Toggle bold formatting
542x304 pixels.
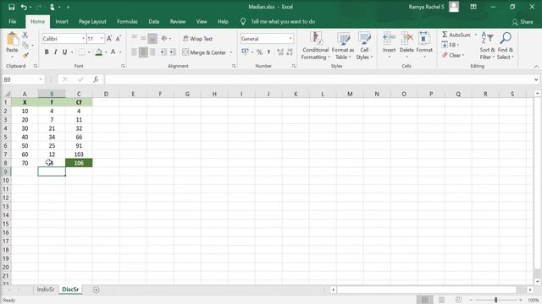47,52
